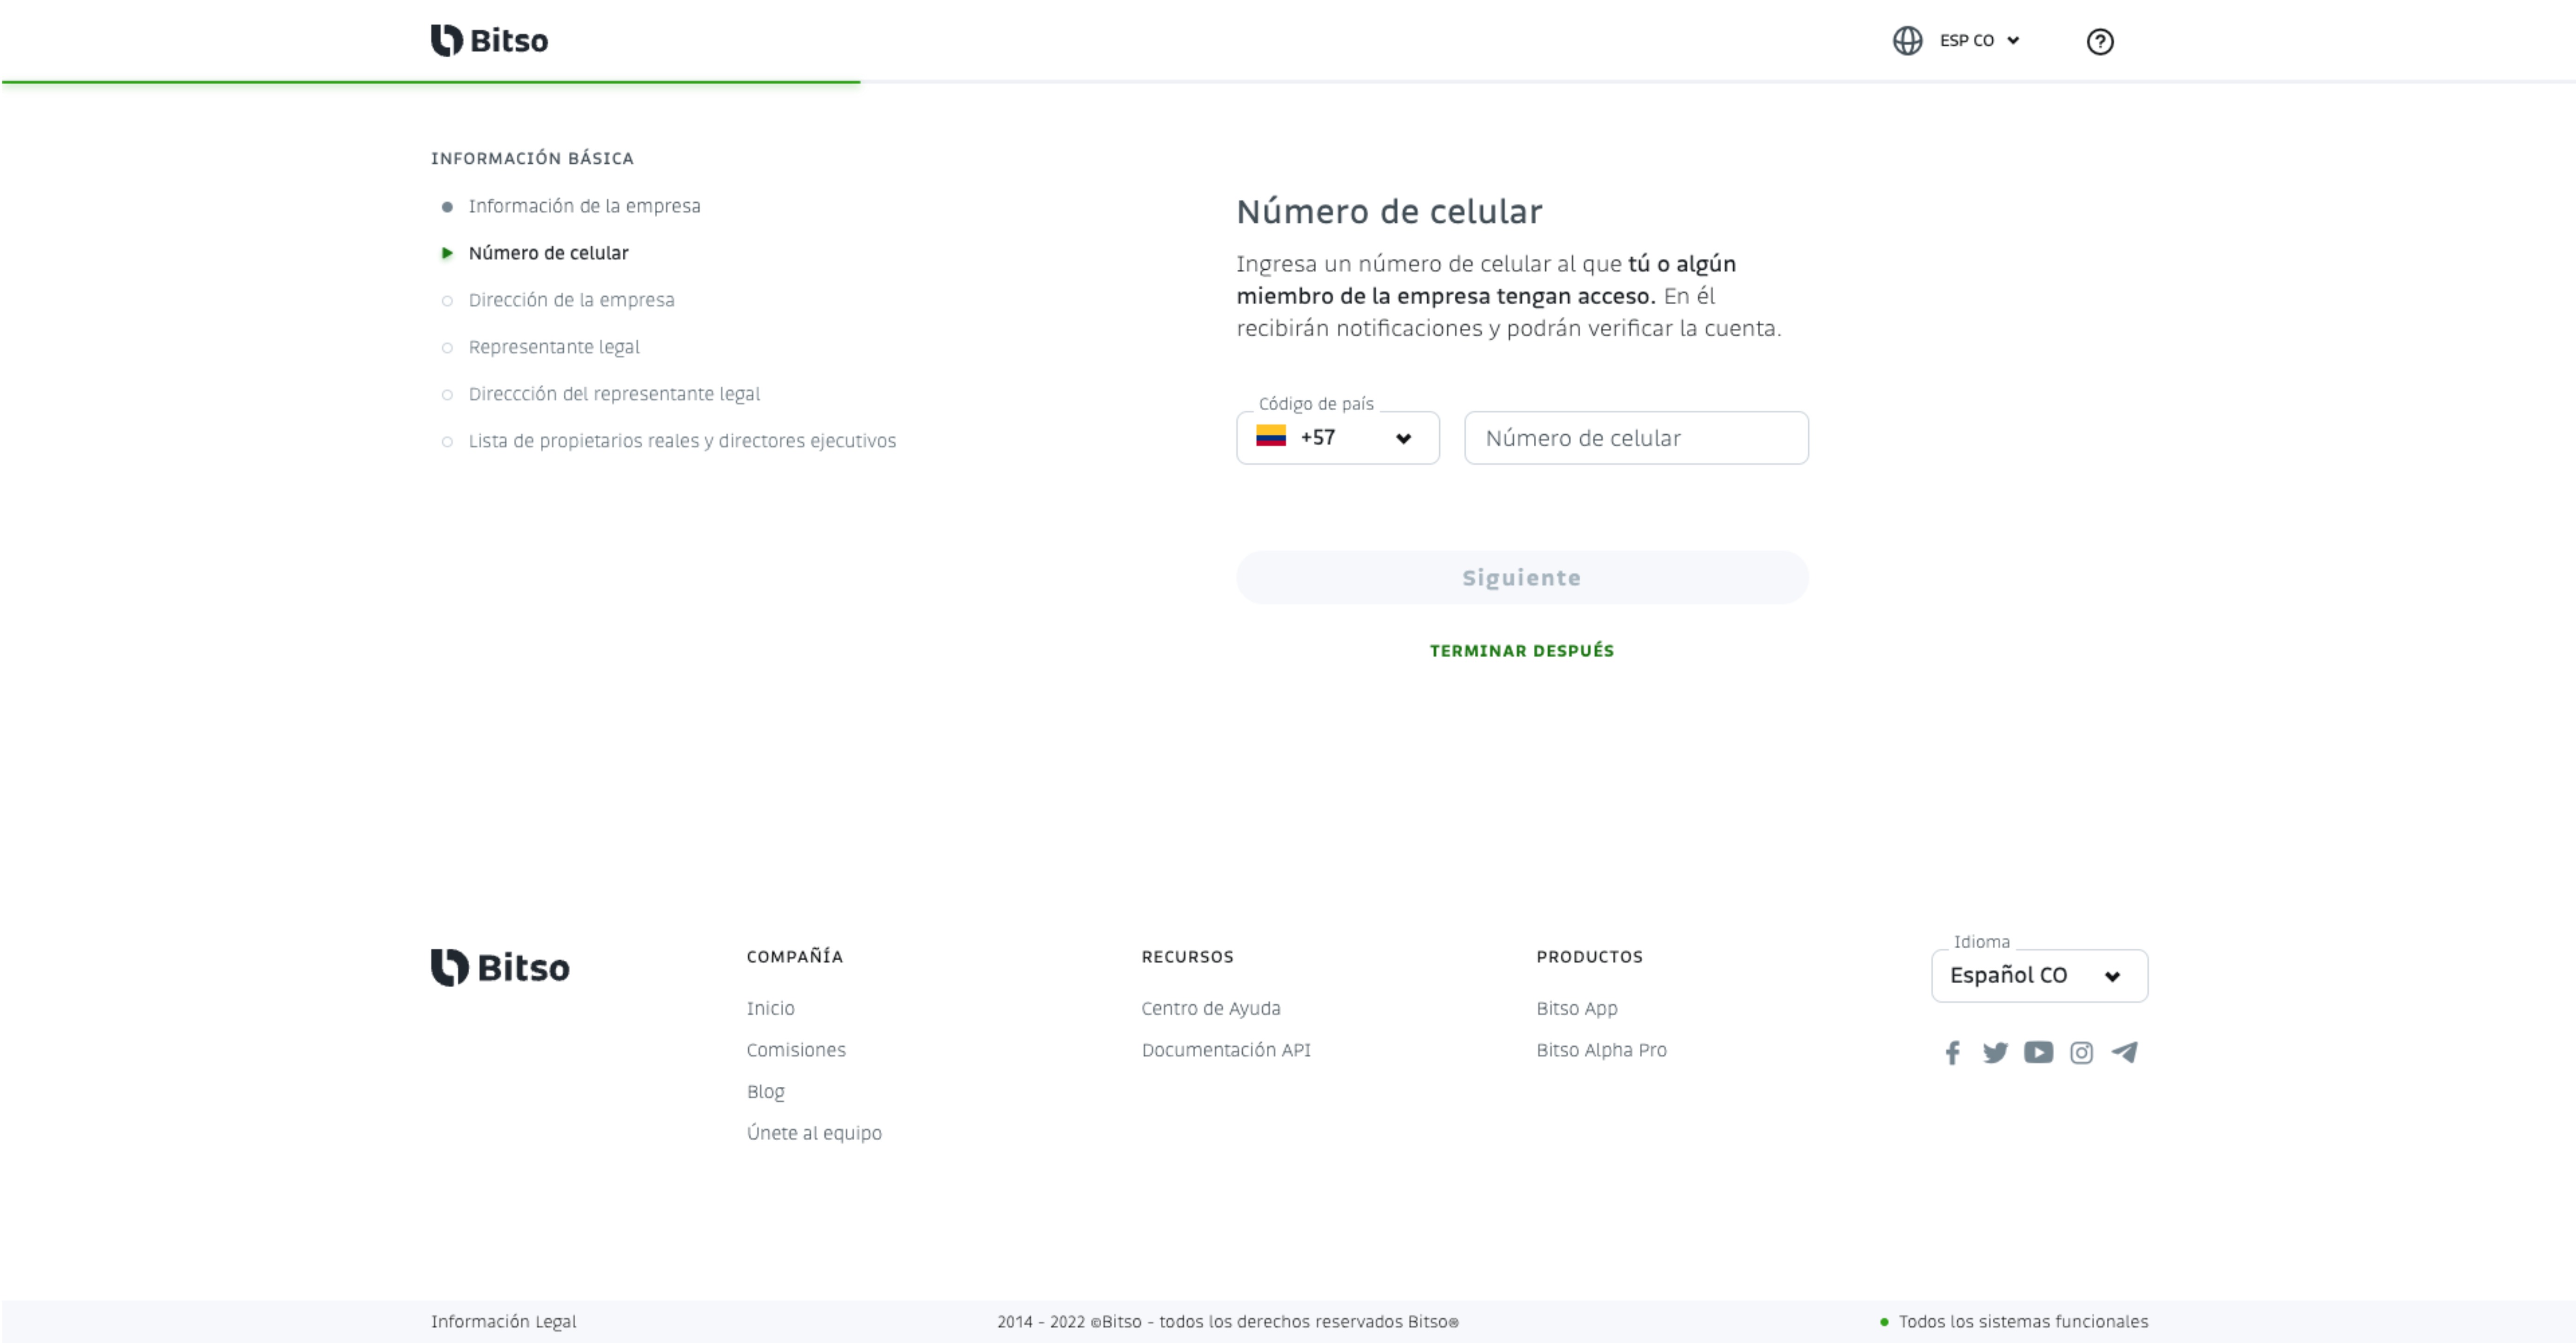Open the help question mark icon
Screen dimensions: 2576x1343
(2099, 42)
